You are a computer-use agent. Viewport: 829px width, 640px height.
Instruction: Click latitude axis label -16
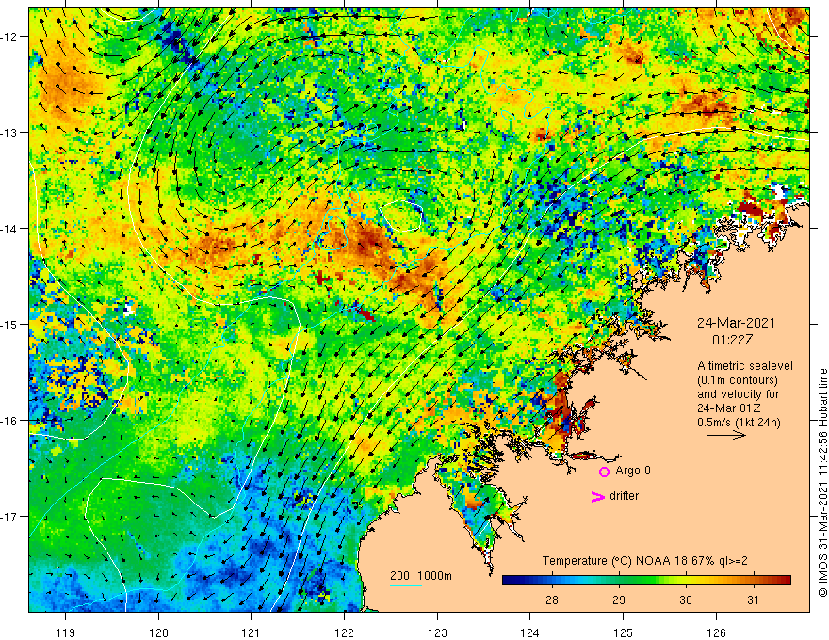[9, 421]
